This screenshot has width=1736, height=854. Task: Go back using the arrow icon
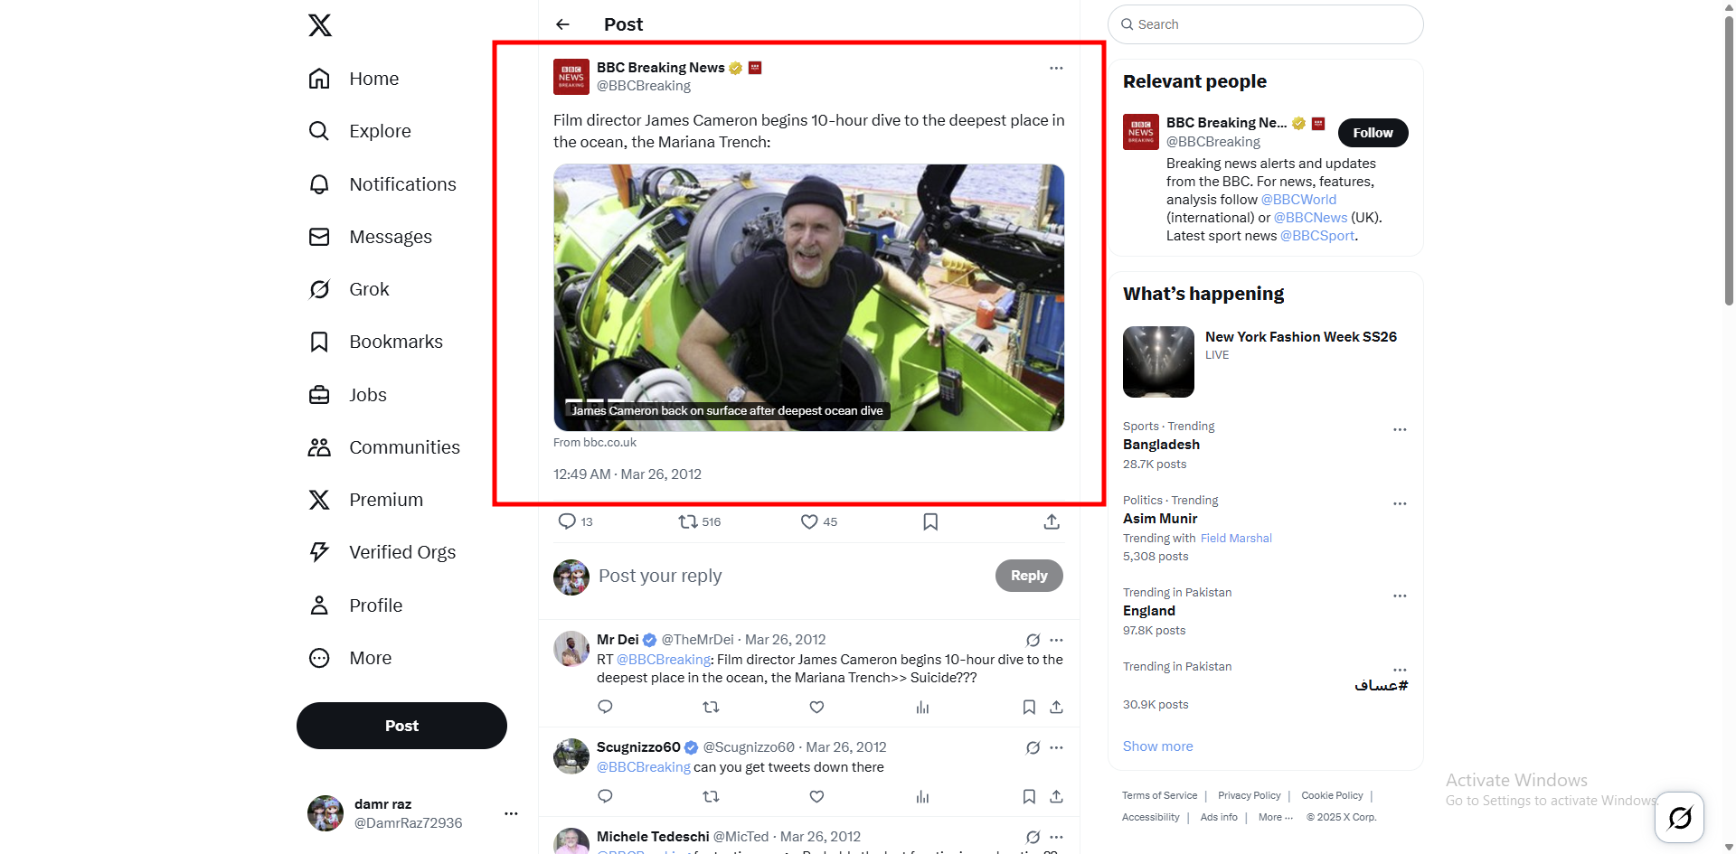click(x=562, y=24)
